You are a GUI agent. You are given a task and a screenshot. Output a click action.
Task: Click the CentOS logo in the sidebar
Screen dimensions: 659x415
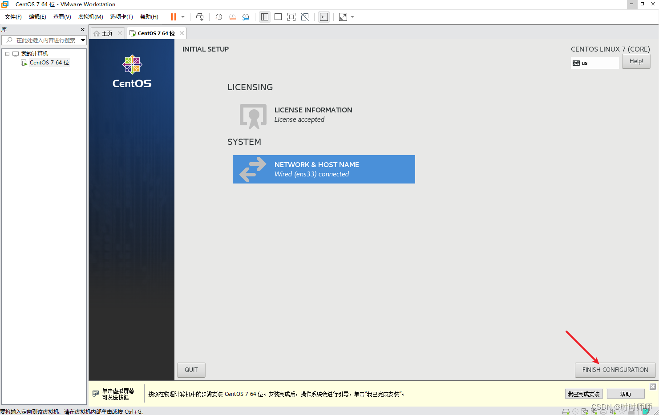[132, 72]
